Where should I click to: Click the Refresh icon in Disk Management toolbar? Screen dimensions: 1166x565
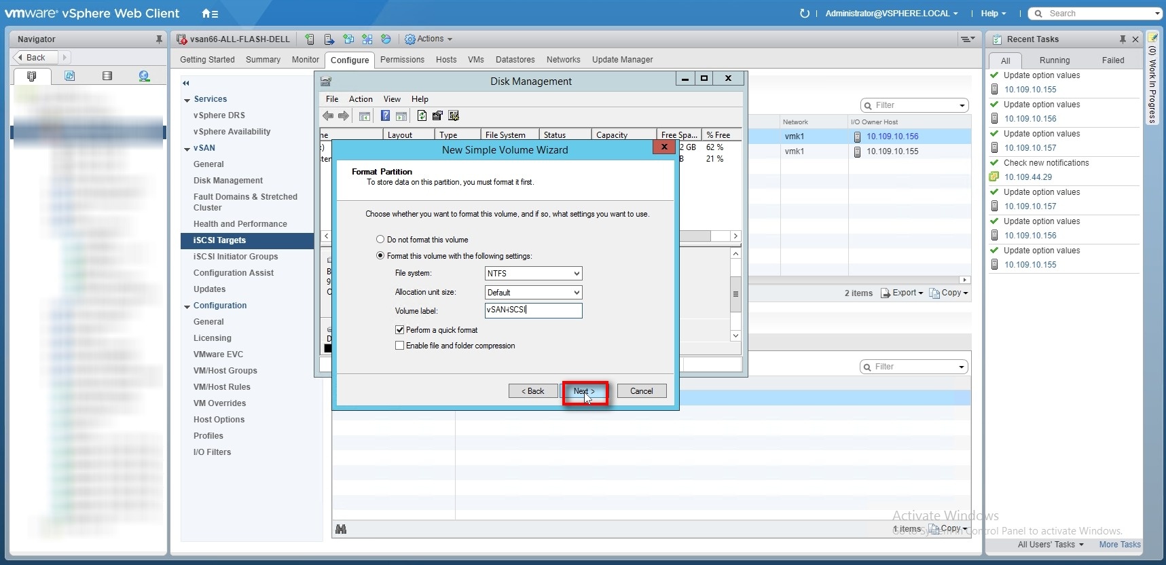point(422,116)
